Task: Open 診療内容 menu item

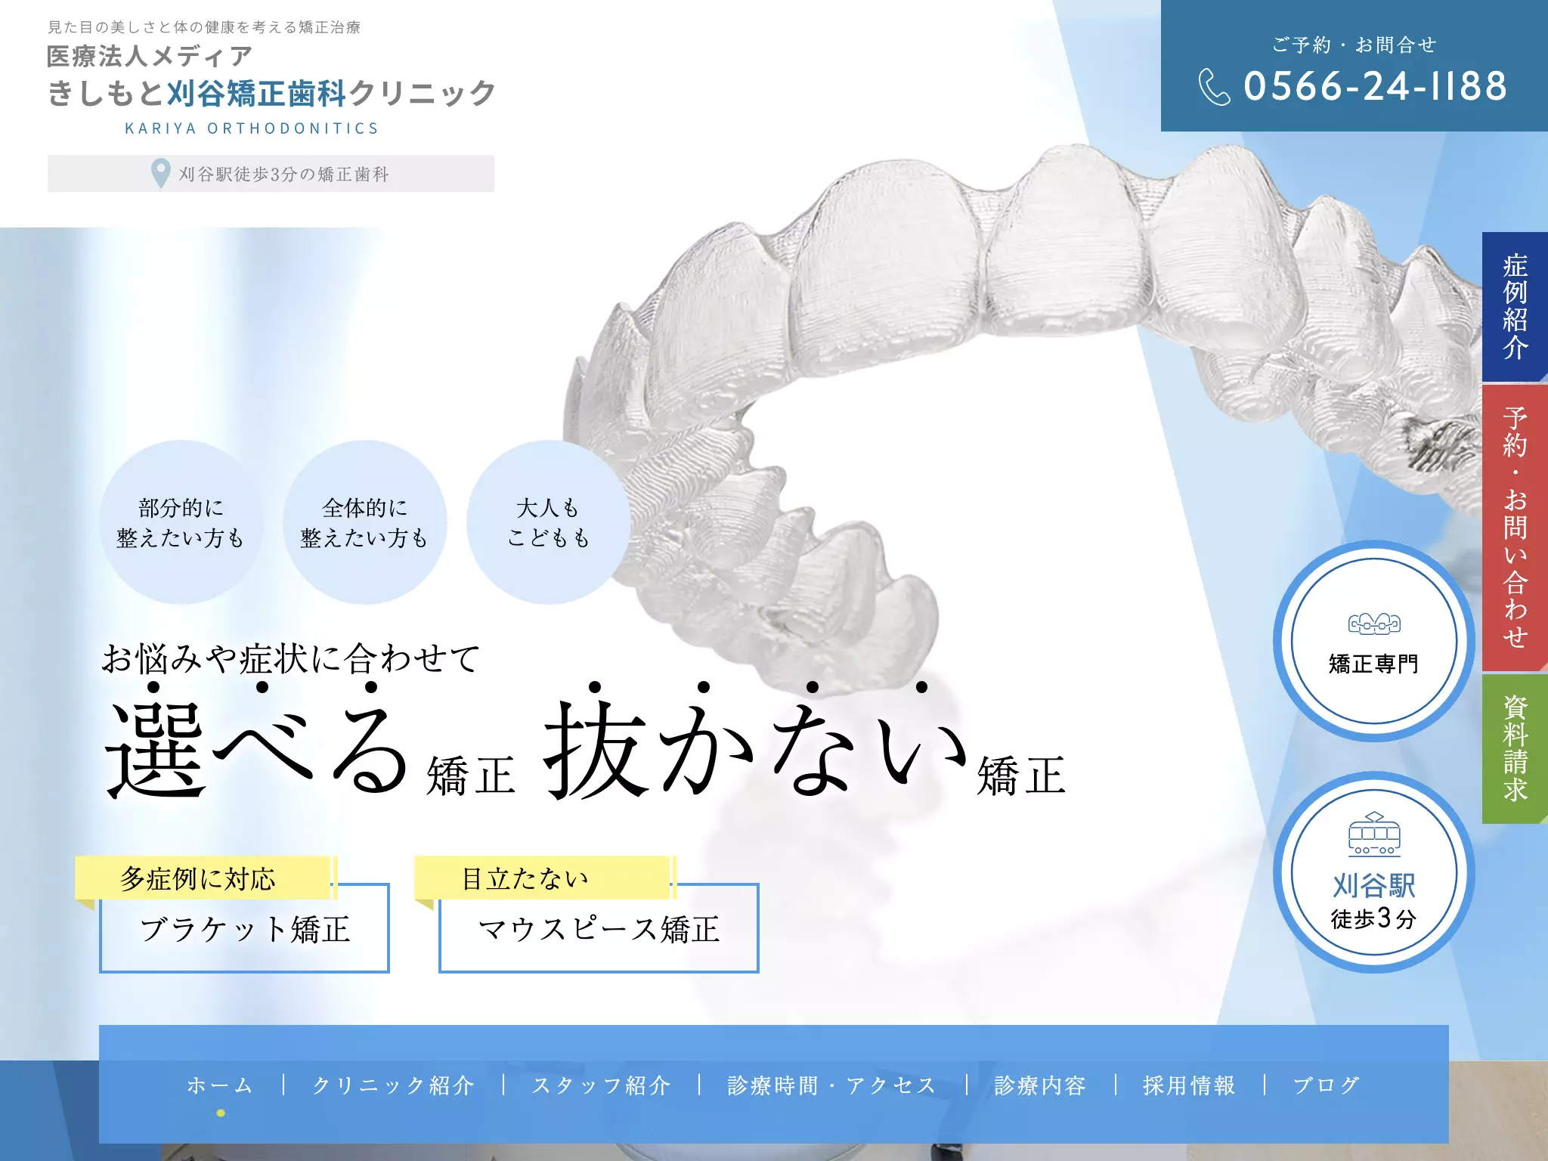Action: click(1041, 1085)
